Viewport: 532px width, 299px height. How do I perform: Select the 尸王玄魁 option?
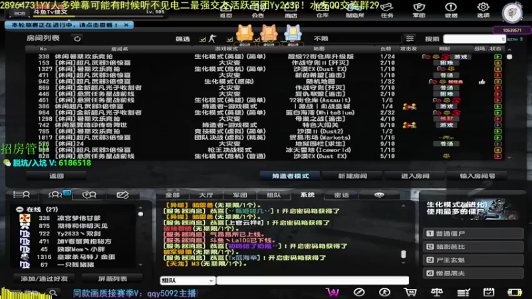[473, 260]
